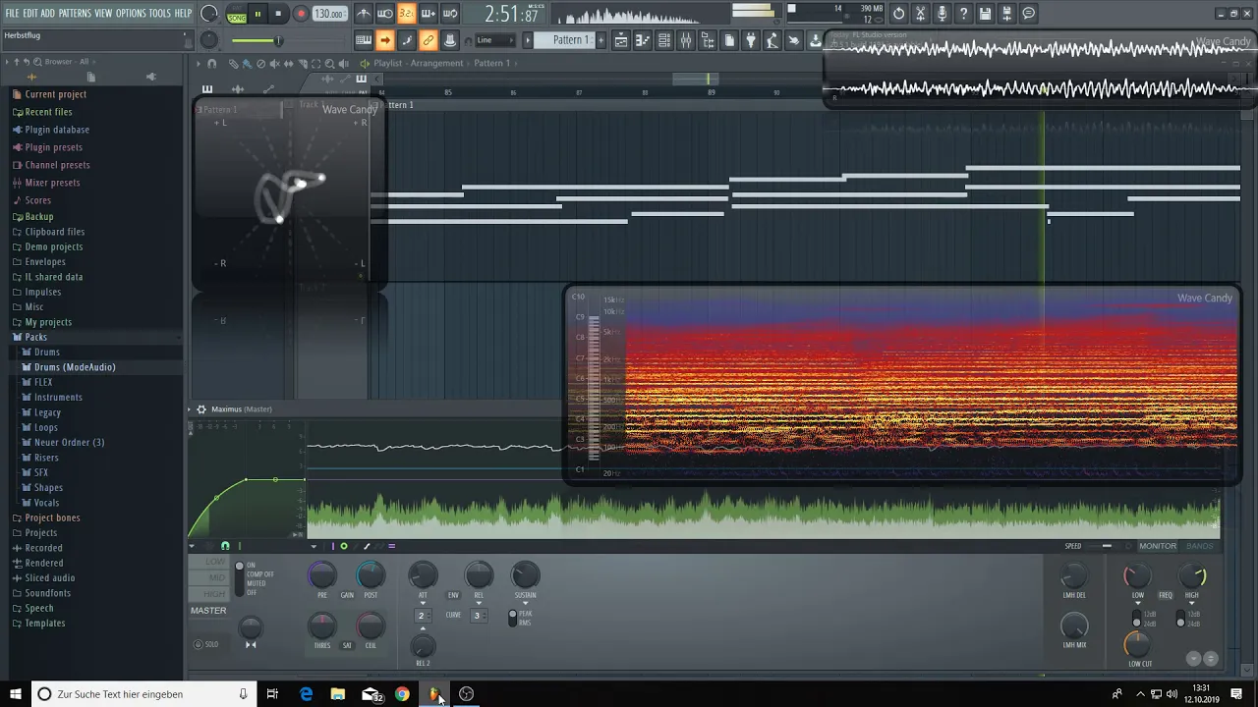Toggle loop recording icon
This screenshot has height=707, width=1258.
tap(450, 14)
